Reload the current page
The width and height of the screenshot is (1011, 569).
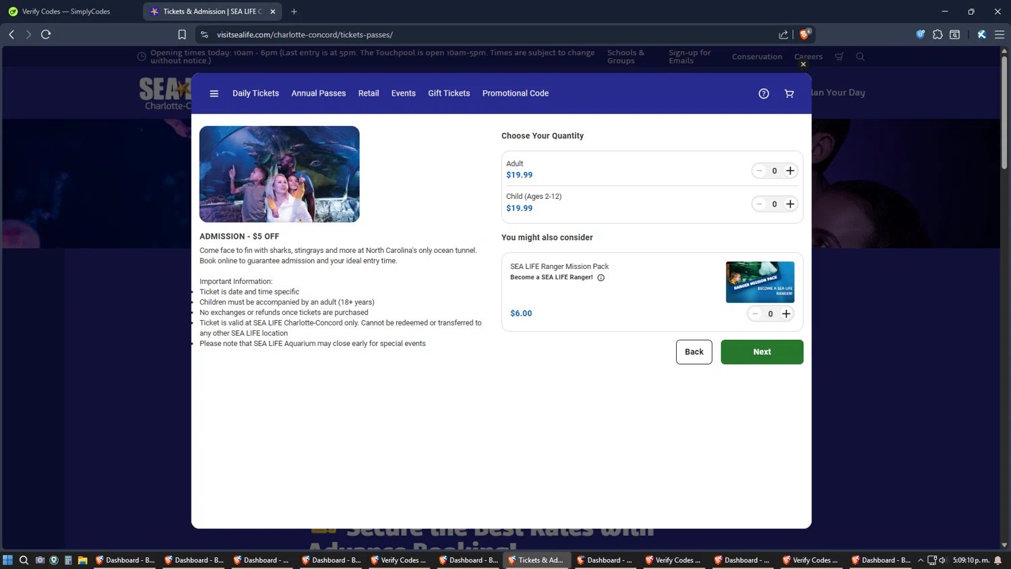click(46, 34)
